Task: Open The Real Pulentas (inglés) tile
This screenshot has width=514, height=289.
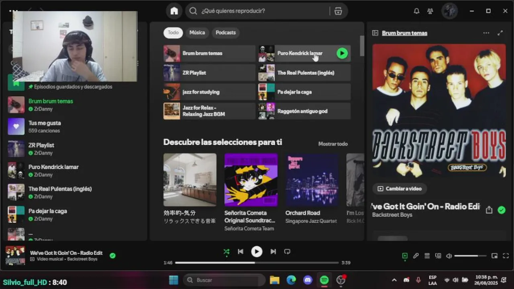Action: coord(304,73)
